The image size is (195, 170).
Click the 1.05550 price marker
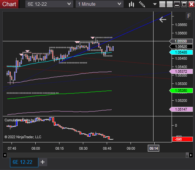181,41
